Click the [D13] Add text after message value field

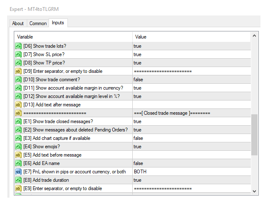click(191, 105)
